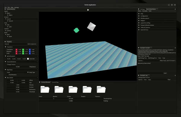Start the scene with the play button
The height and width of the screenshot is (117, 181).
click(88, 10)
